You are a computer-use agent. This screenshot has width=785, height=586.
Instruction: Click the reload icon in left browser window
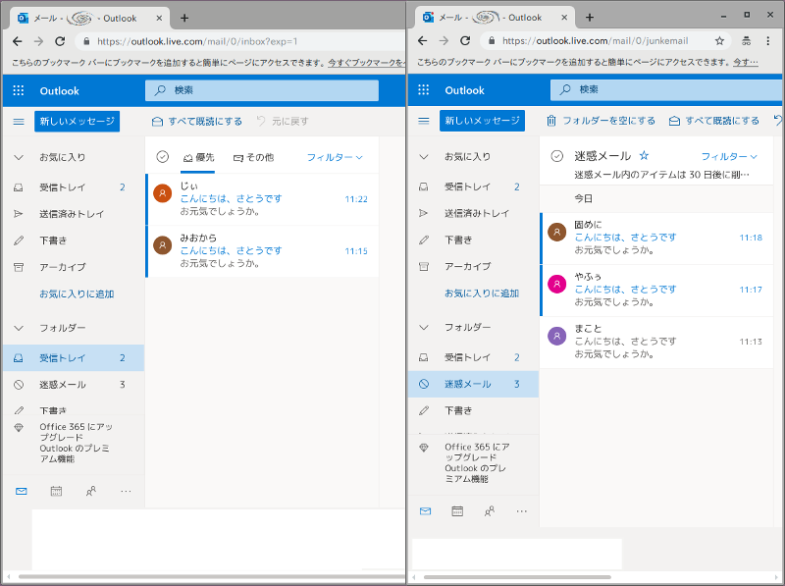click(x=60, y=41)
